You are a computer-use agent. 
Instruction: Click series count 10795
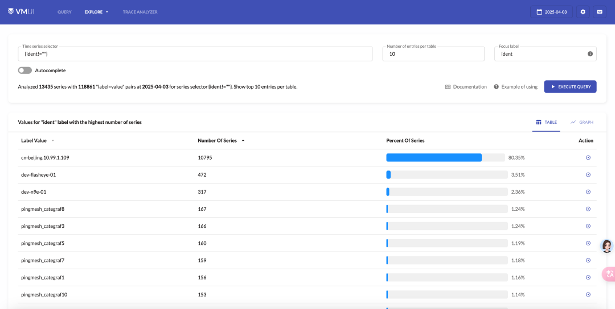[x=205, y=158]
